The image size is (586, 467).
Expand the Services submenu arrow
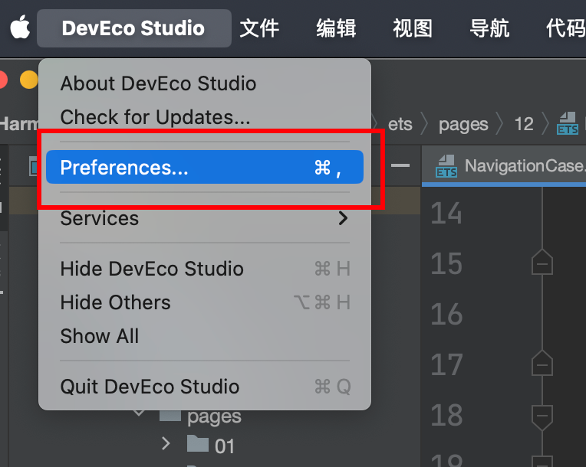[x=343, y=218]
